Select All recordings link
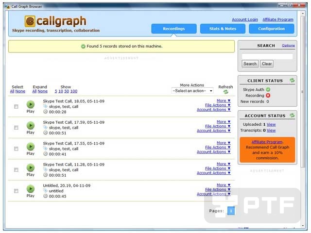The width and height of the screenshot is (311, 233). pyautogui.click(x=12, y=91)
